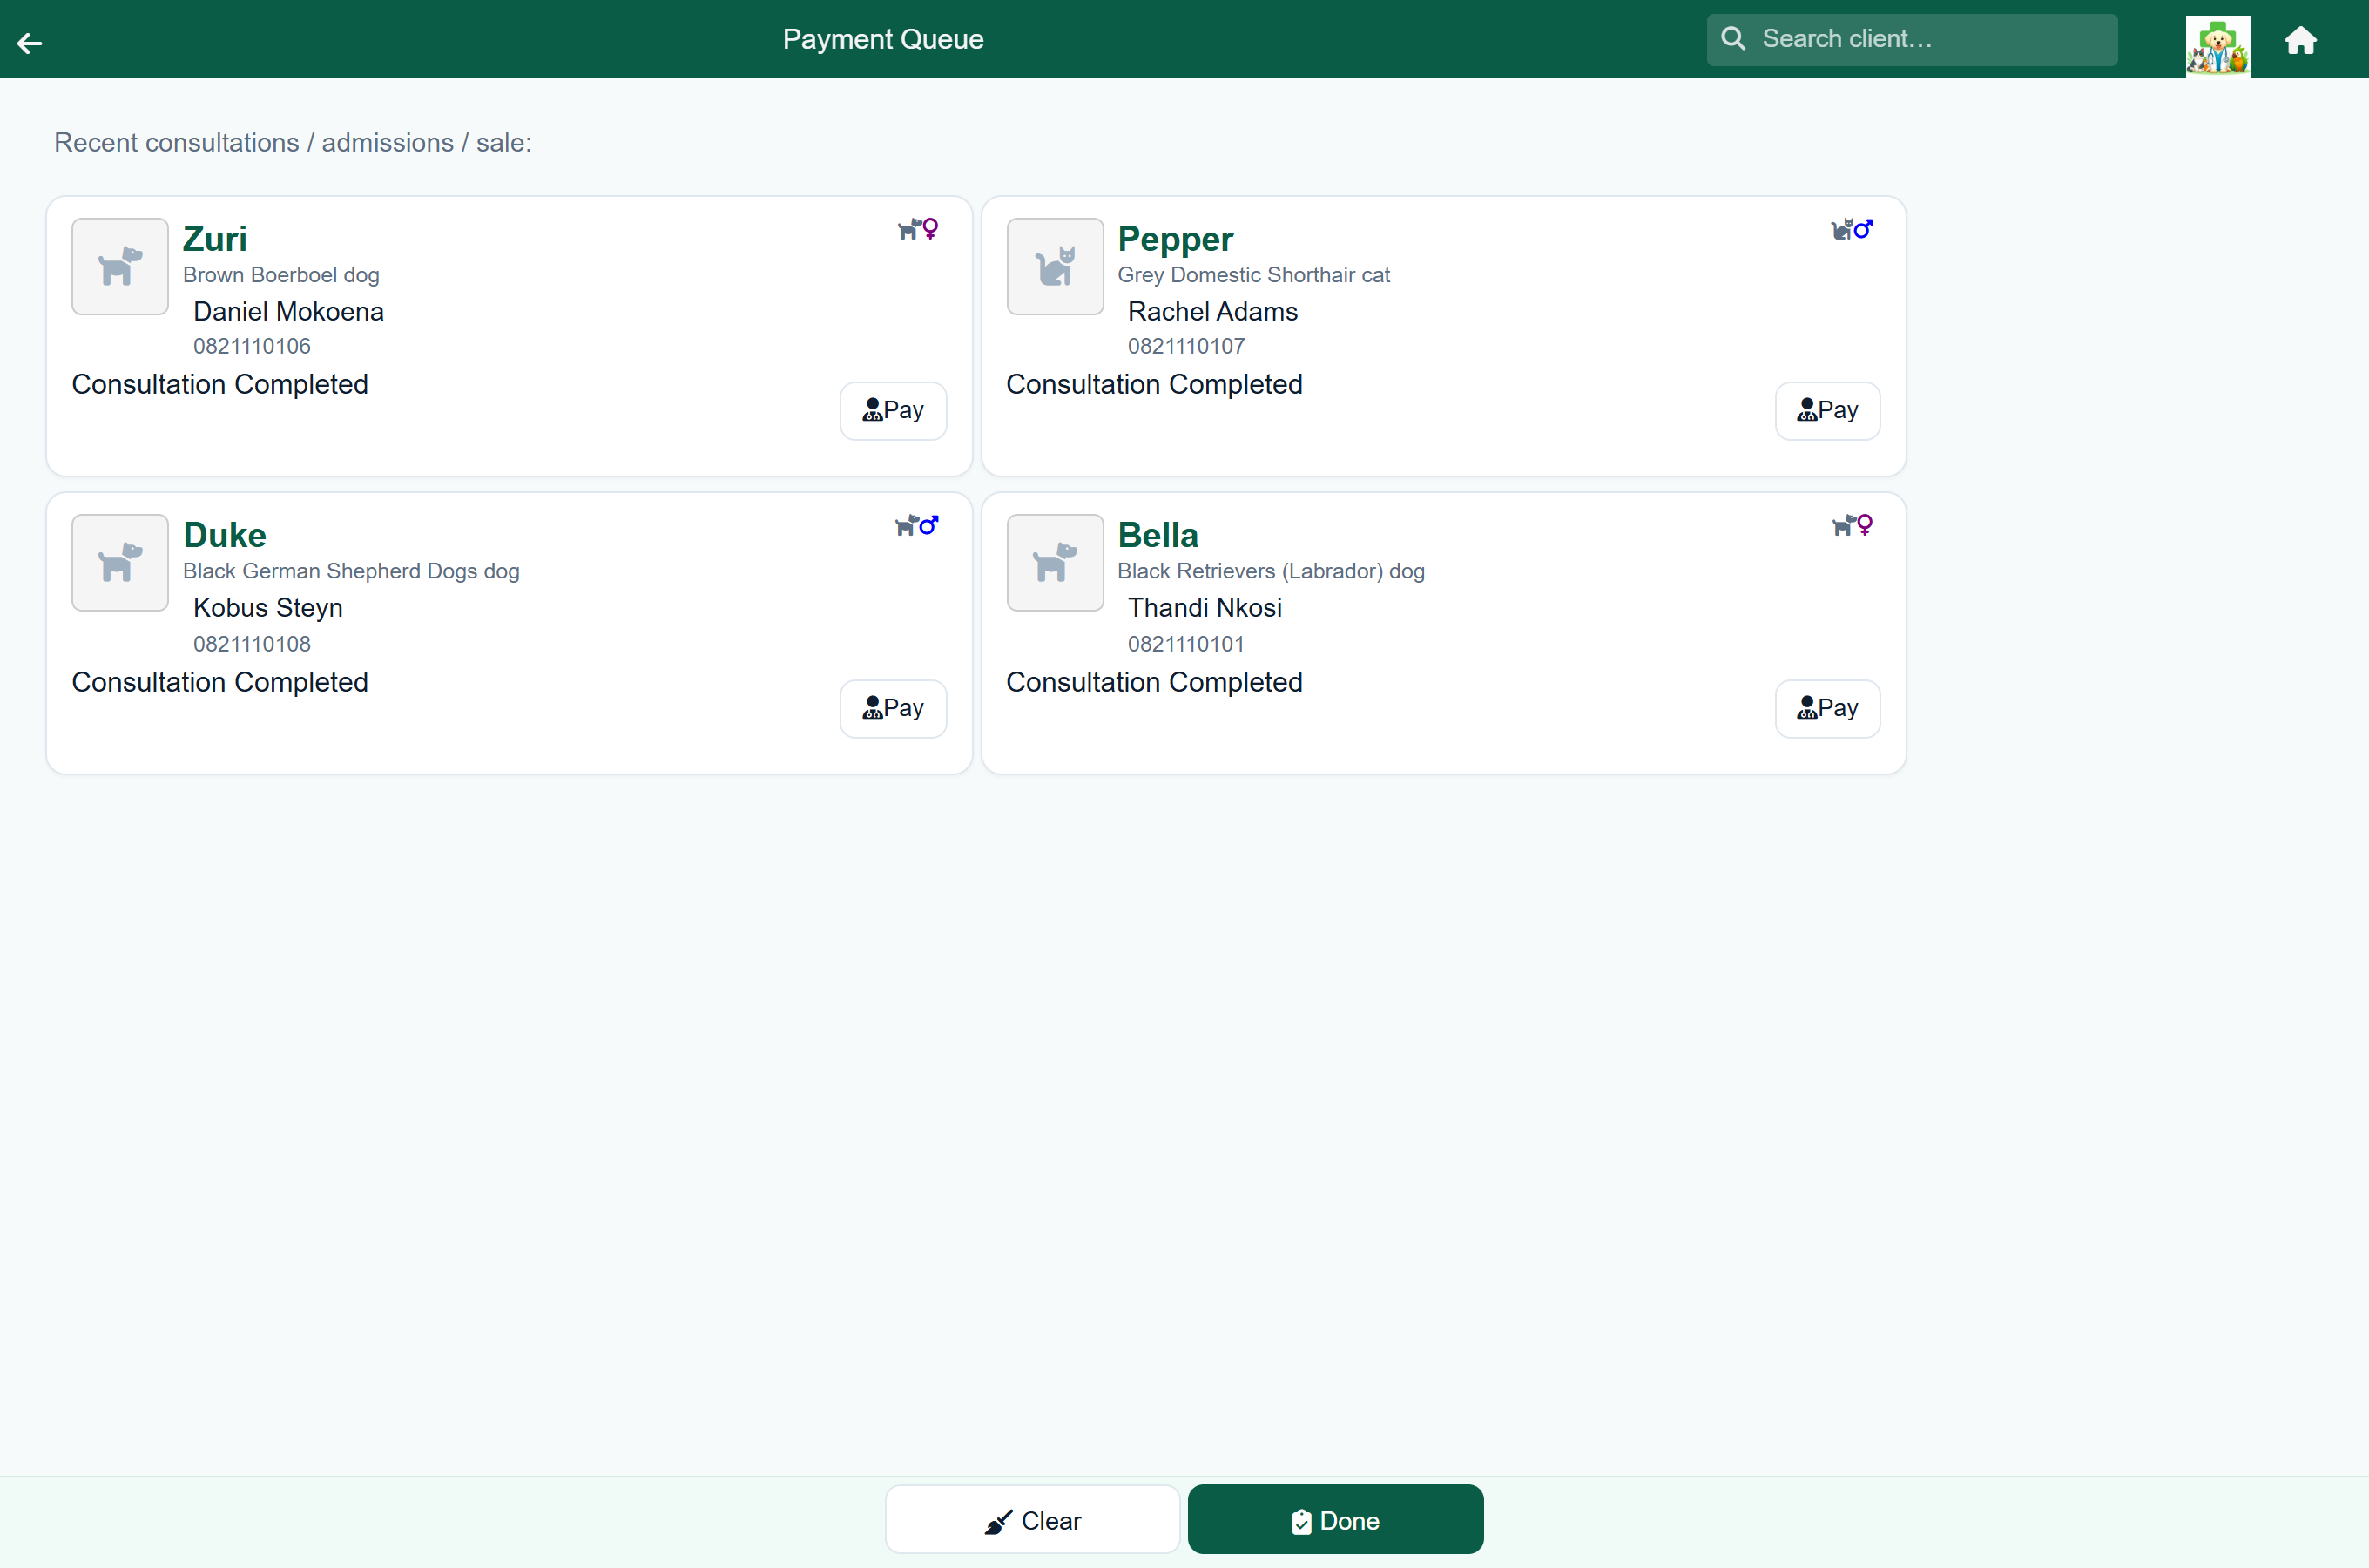
Task: Click owner name Daniel Mokoena
Action: tap(289, 312)
